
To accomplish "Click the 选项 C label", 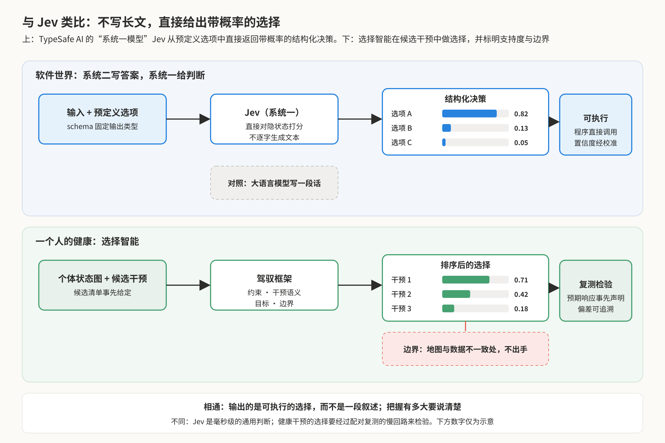I will click(401, 142).
